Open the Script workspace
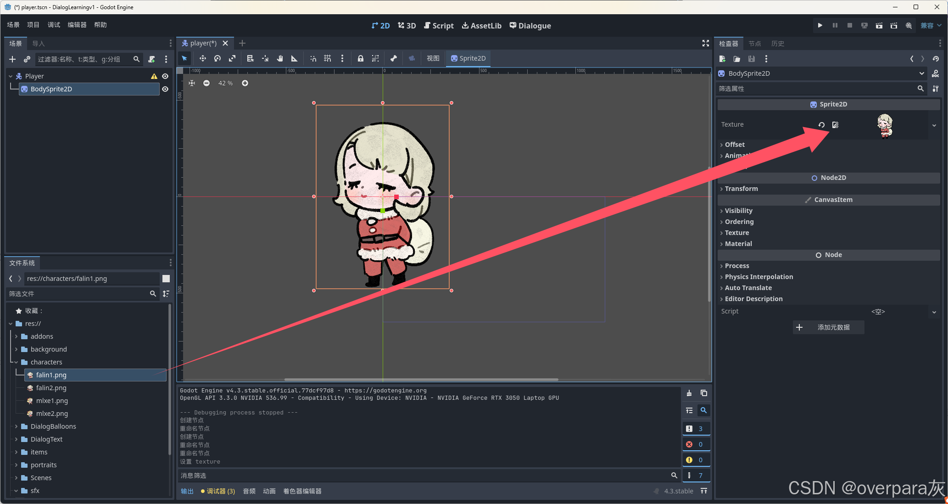This screenshot has height=504, width=948. pos(439,26)
